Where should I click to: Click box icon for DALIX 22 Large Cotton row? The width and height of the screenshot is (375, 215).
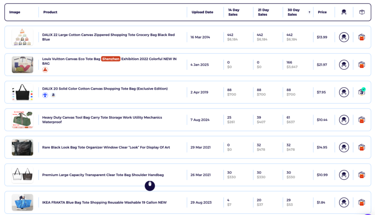[x=361, y=37]
